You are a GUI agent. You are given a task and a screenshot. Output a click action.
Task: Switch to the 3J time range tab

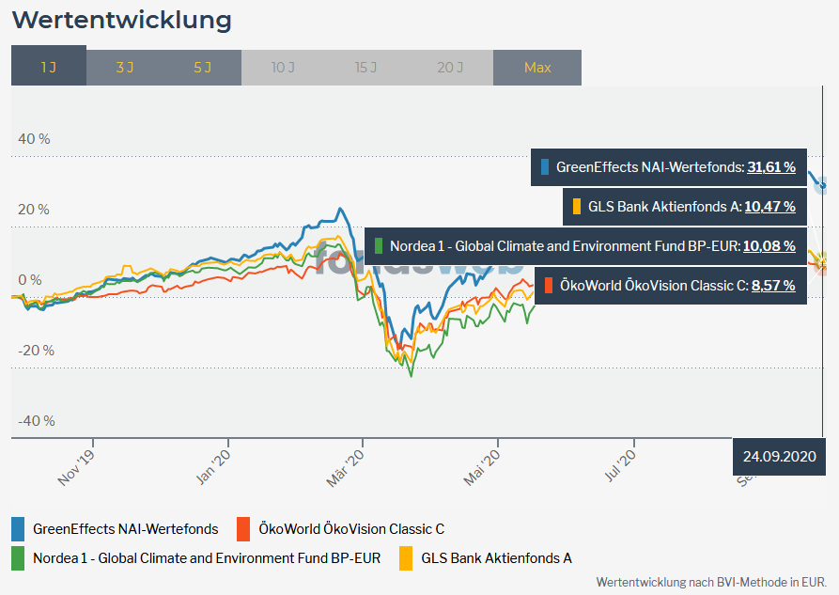(124, 67)
